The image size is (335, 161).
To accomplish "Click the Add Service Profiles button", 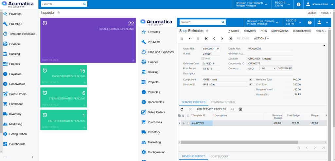I will pos(211,109).
